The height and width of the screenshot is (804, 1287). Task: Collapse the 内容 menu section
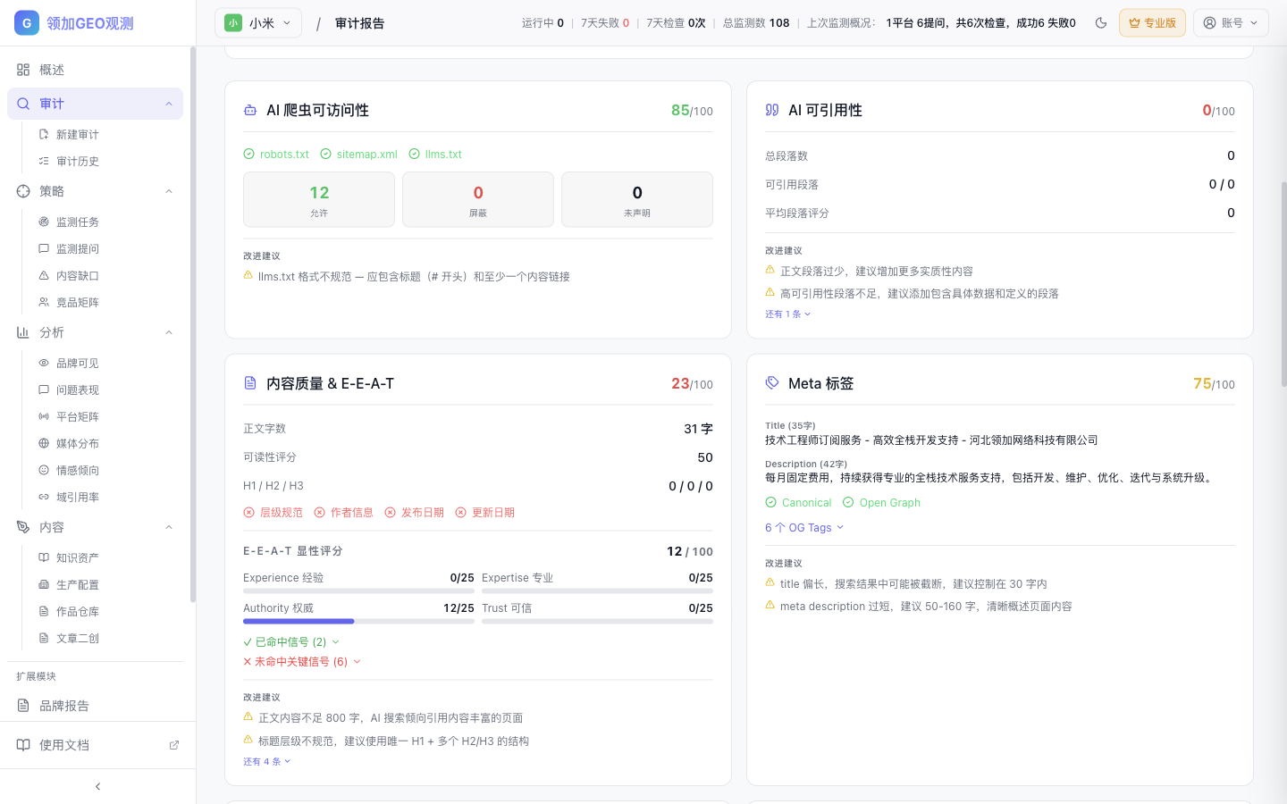click(169, 527)
